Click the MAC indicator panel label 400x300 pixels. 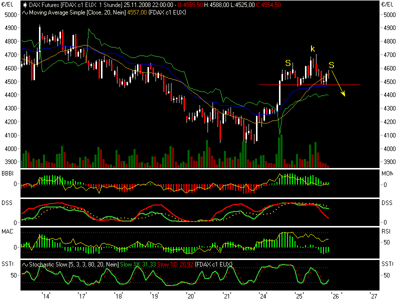(7, 231)
